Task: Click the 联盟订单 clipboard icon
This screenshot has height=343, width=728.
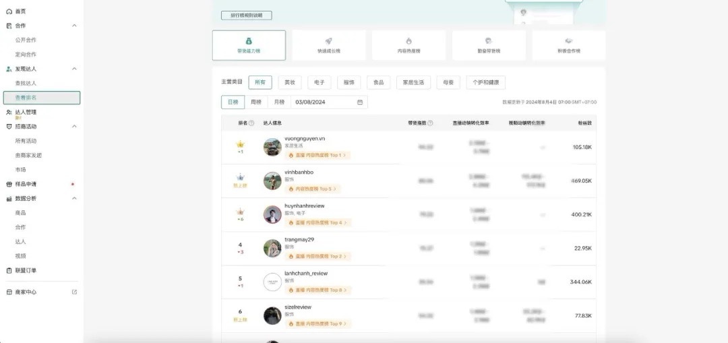Action: (9, 271)
